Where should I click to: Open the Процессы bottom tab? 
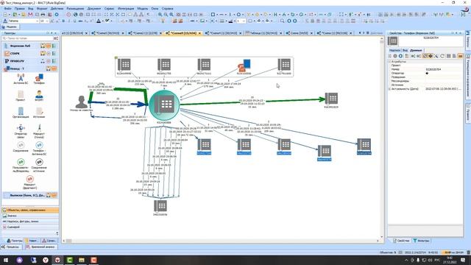coord(11,247)
